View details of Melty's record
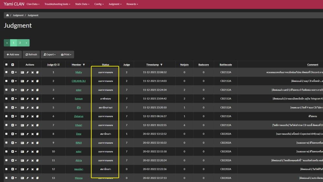The height and width of the screenshot is (182, 323). 22,72
